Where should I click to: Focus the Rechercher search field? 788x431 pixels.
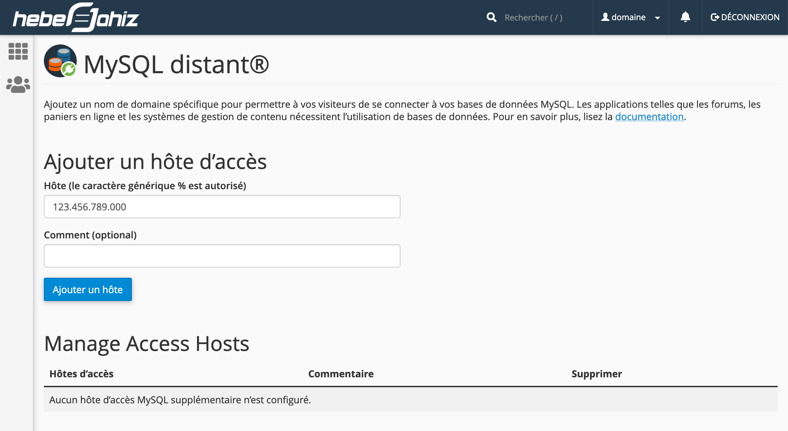click(533, 17)
